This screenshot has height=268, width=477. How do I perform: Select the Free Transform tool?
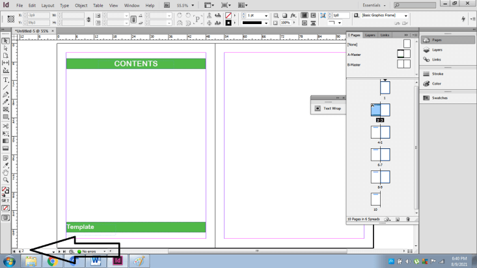coord(5,133)
